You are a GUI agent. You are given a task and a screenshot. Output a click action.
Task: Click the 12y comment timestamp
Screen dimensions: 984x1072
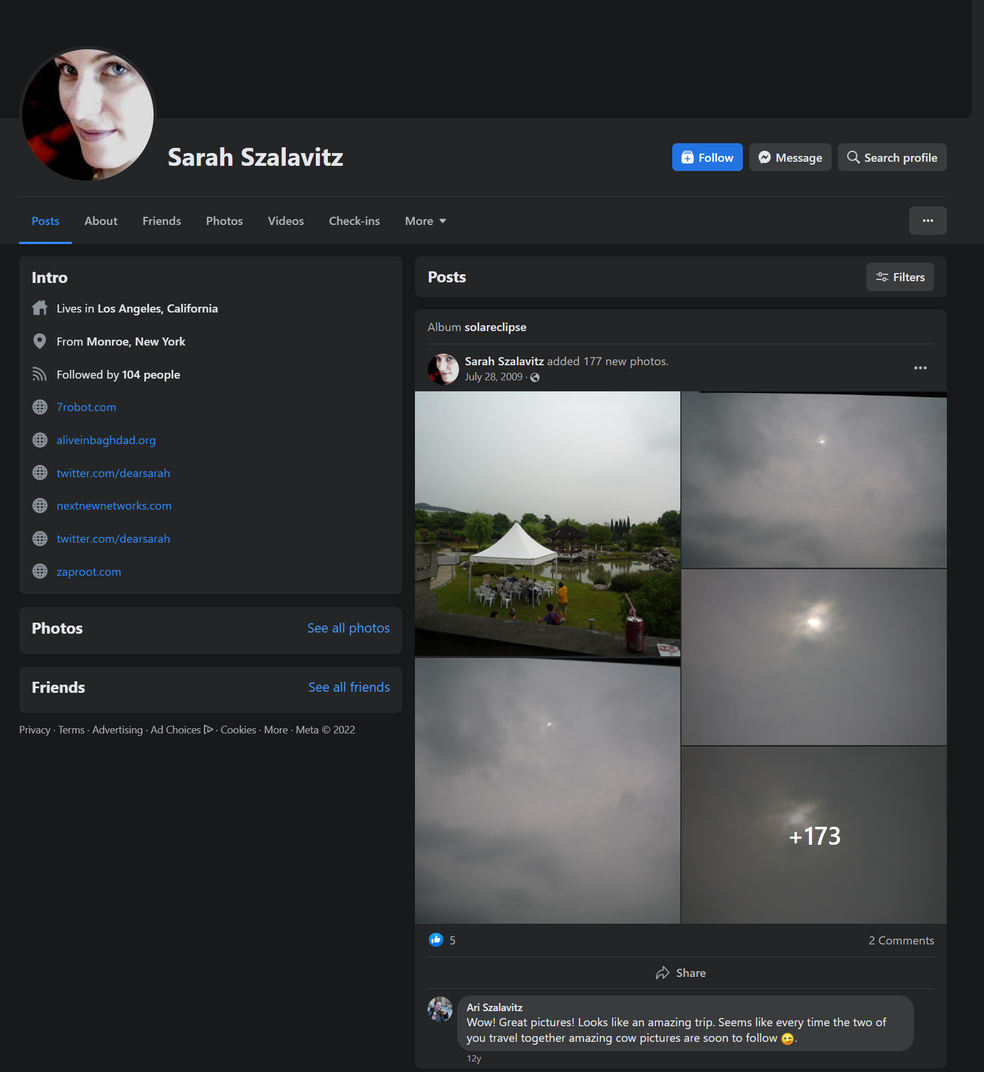[473, 1059]
